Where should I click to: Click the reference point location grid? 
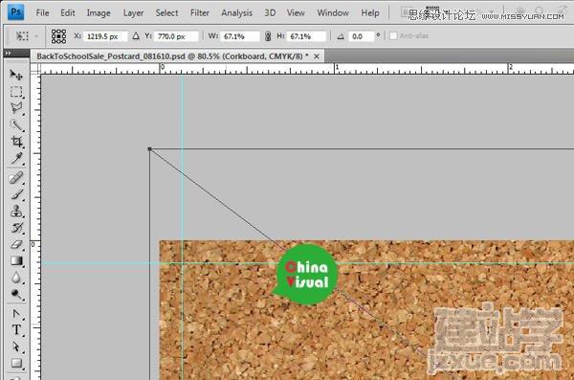point(58,36)
